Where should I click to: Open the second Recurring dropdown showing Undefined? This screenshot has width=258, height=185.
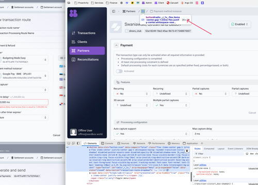tap(171, 94)
